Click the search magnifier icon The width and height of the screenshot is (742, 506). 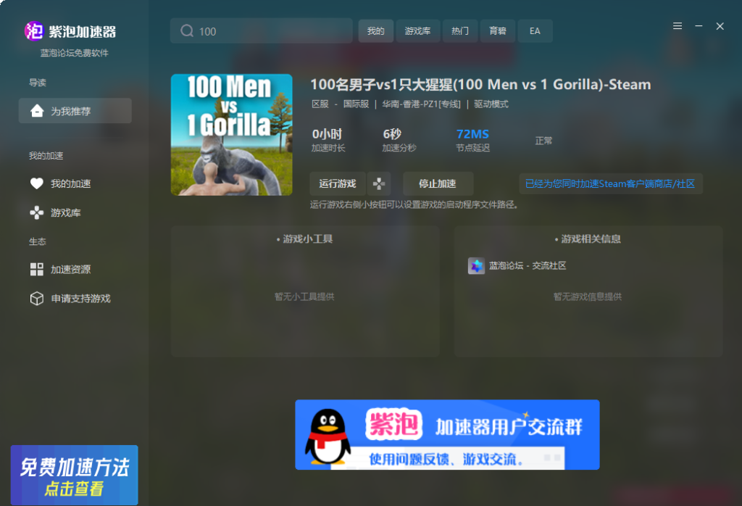click(187, 30)
